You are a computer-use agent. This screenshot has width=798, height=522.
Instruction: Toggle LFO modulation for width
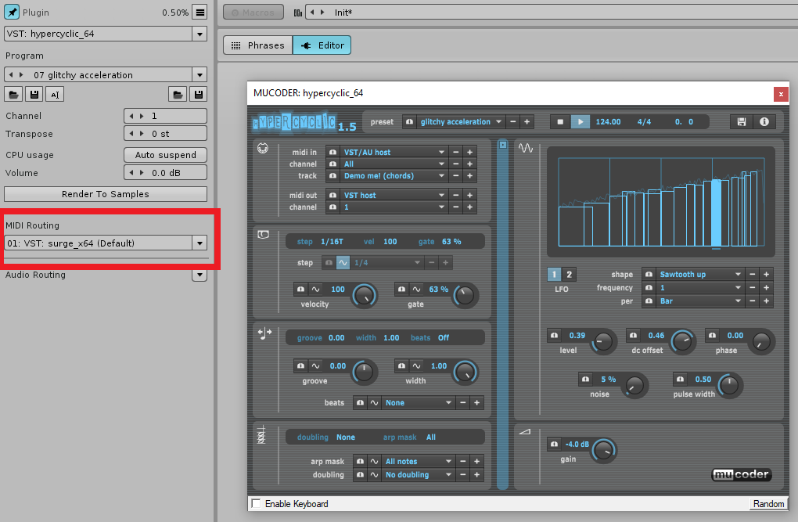pos(416,365)
